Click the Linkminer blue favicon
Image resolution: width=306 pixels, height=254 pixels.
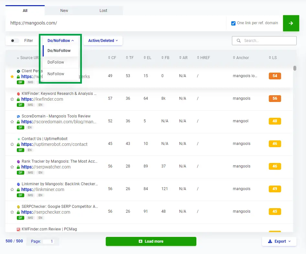(18, 184)
